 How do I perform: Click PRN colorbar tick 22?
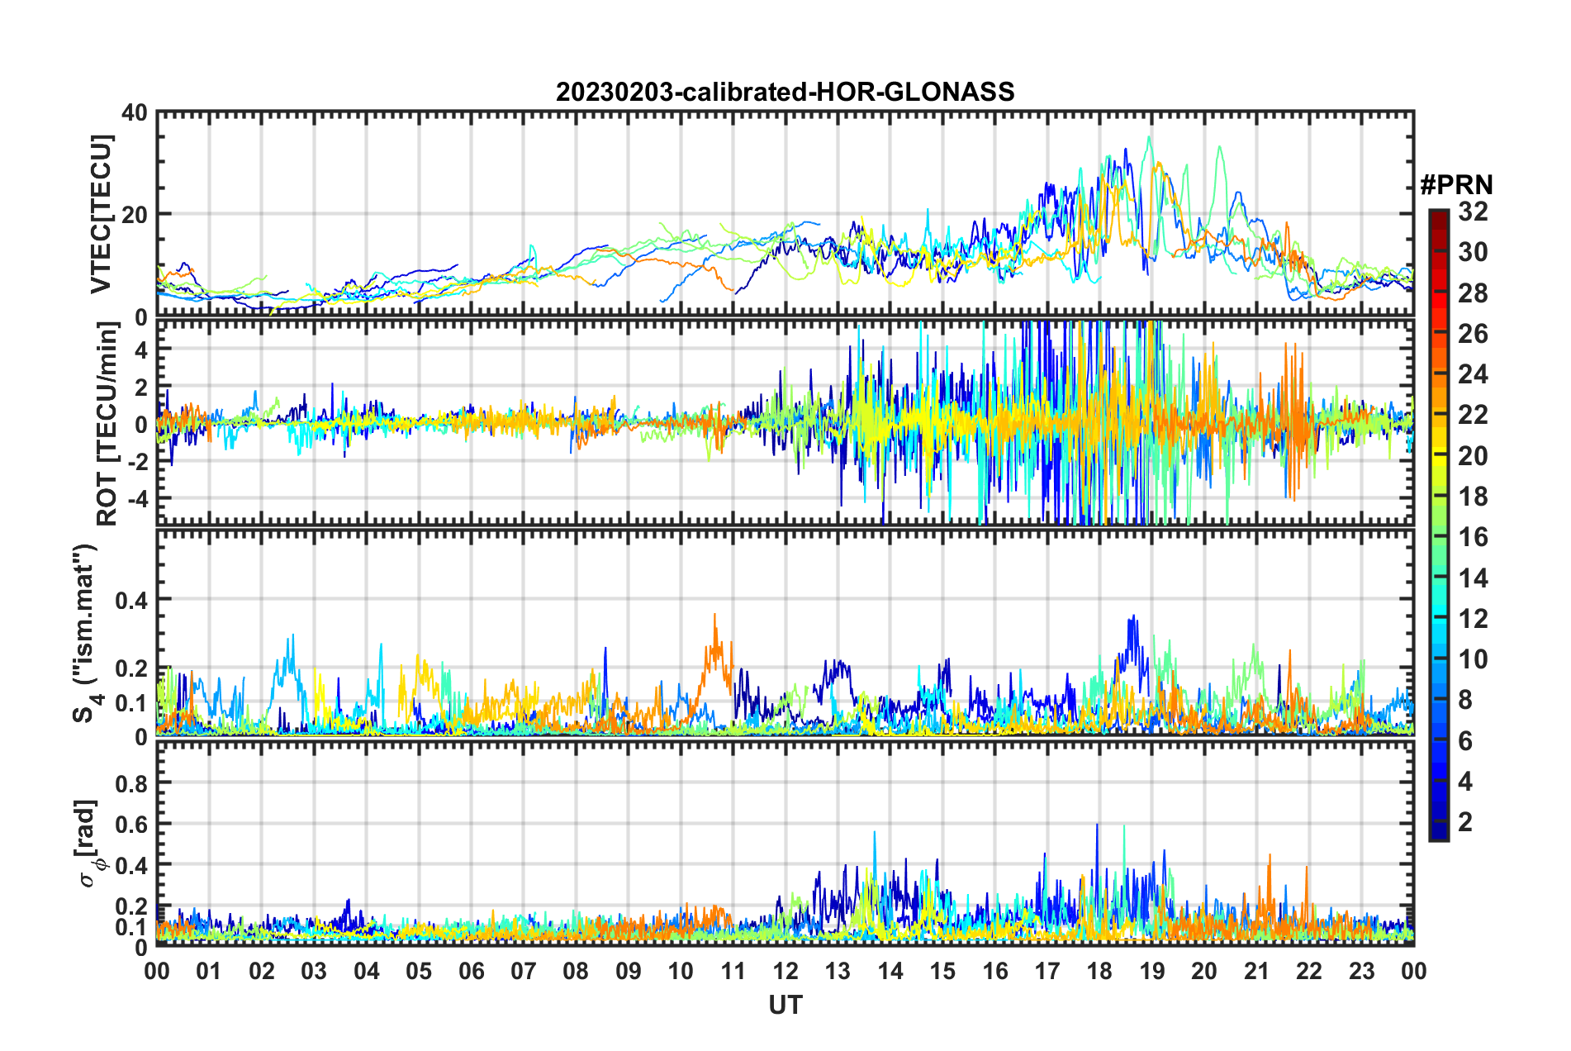tap(1474, 415)
